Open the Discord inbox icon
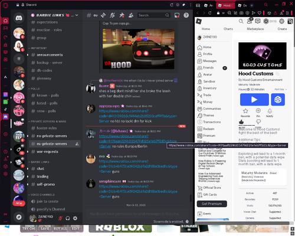Viewport: 295px width, 236px height. pyautogui.click(x=177, y=15)
